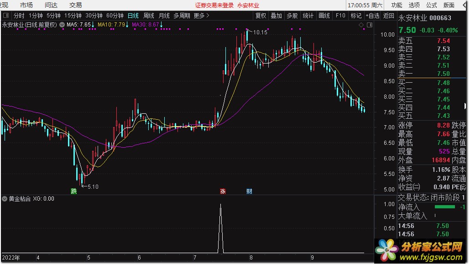Click the 黄金粘合 XG: 0.00 indicator label
The height and width of the screenshot is (265, 470).
(31, 199)
